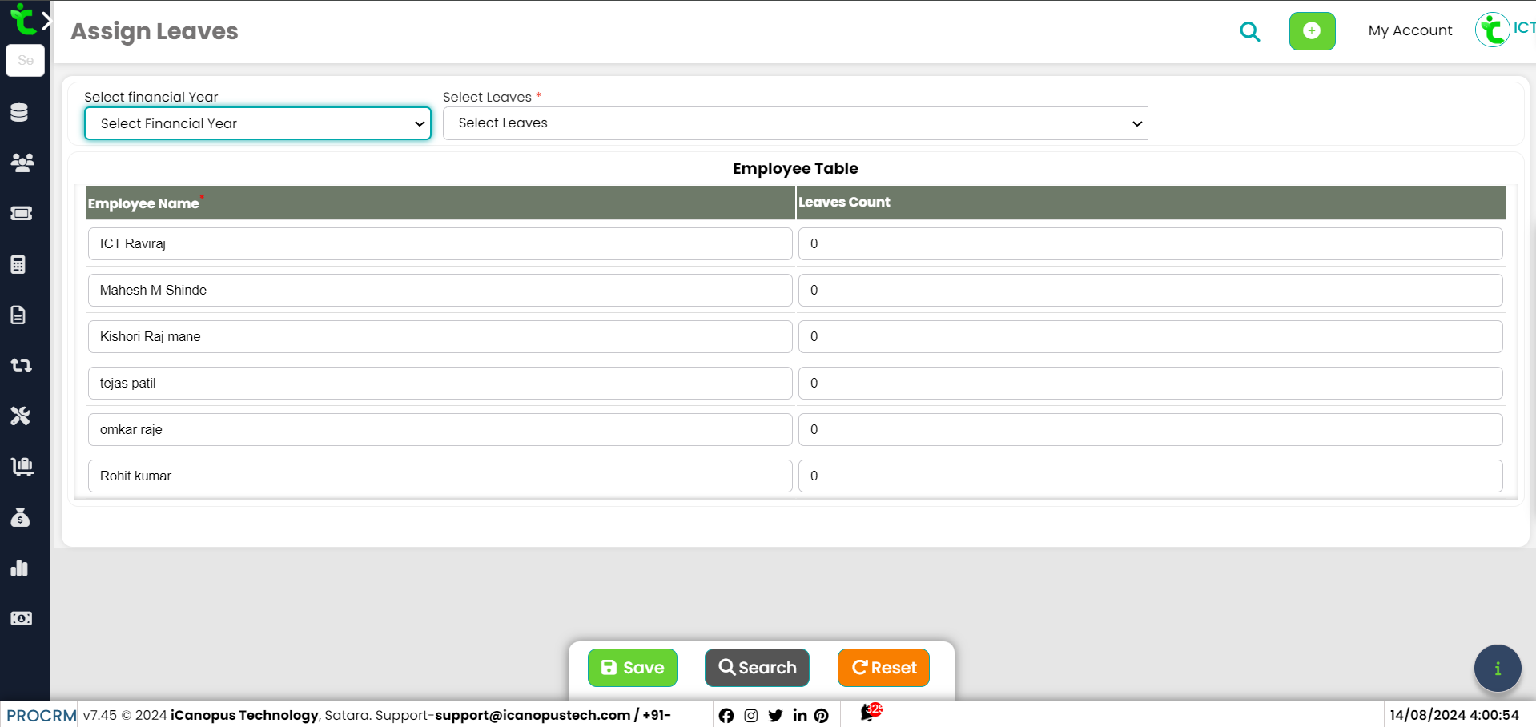Open the Facebook link in footer
Screen dimensions: 1536x727
(726, 716)
